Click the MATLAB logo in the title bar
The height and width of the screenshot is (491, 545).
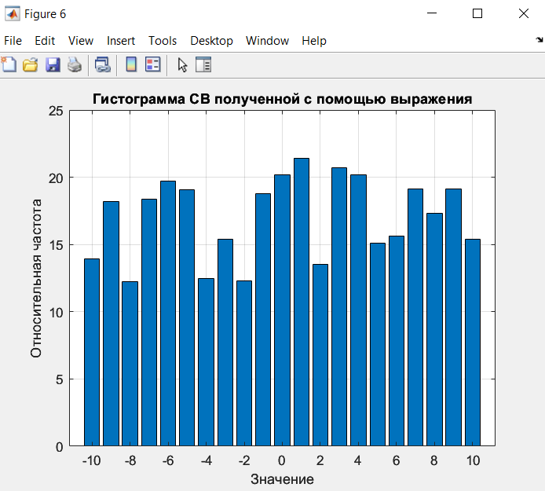(13, 14)
